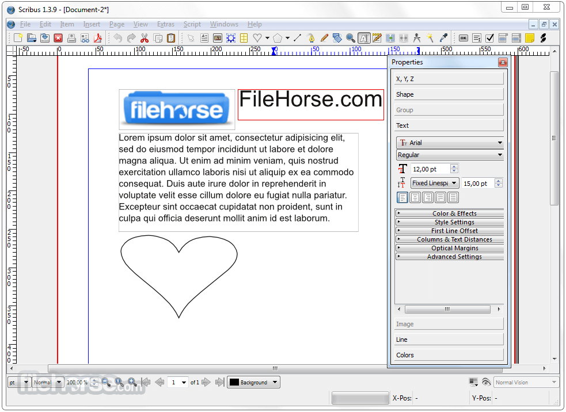
Task: Click the Print icon
Action: click(71, 38)
